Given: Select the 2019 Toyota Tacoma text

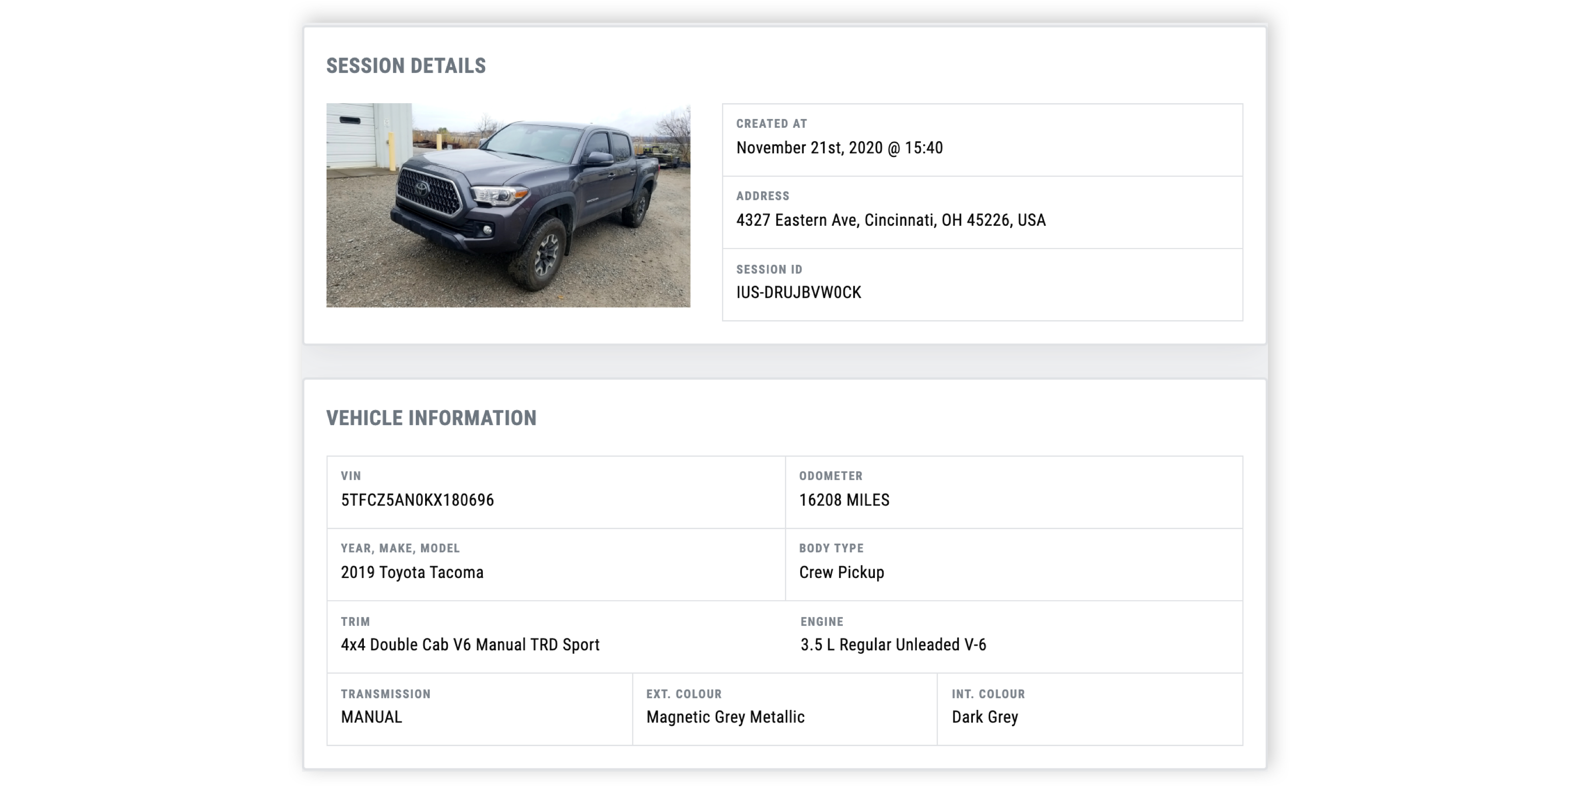Looking at the screenshot, I should tap(412, 572).
